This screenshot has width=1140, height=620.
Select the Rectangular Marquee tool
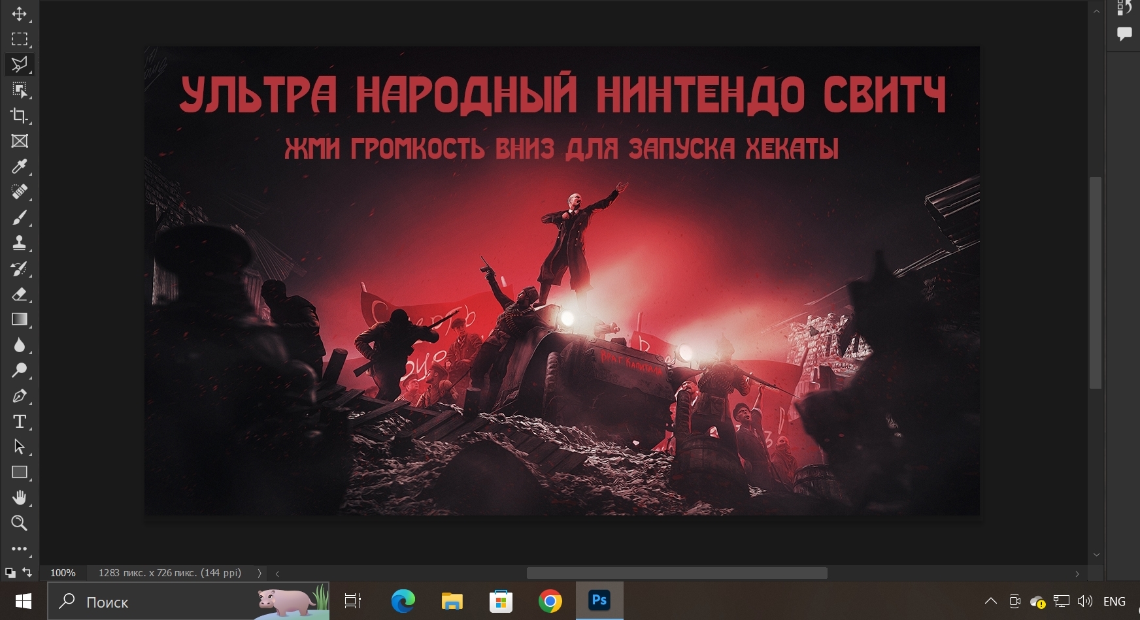pos(19,39)
